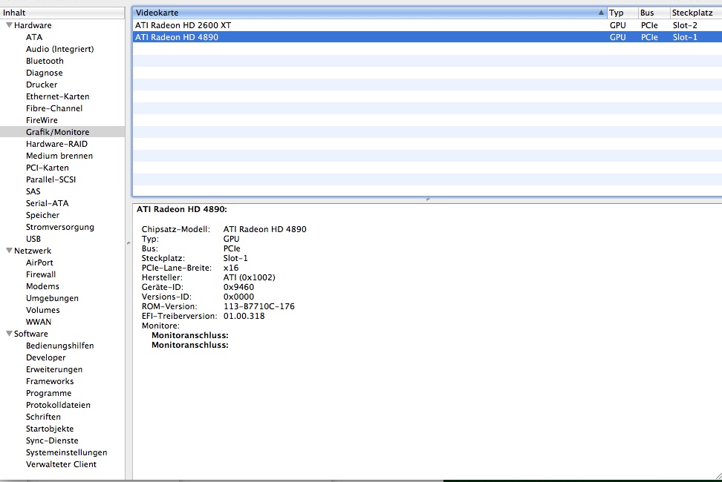Open Startobjekte entry
The width and height of the screenshot is (722, 482).
(x=50, y=429)
